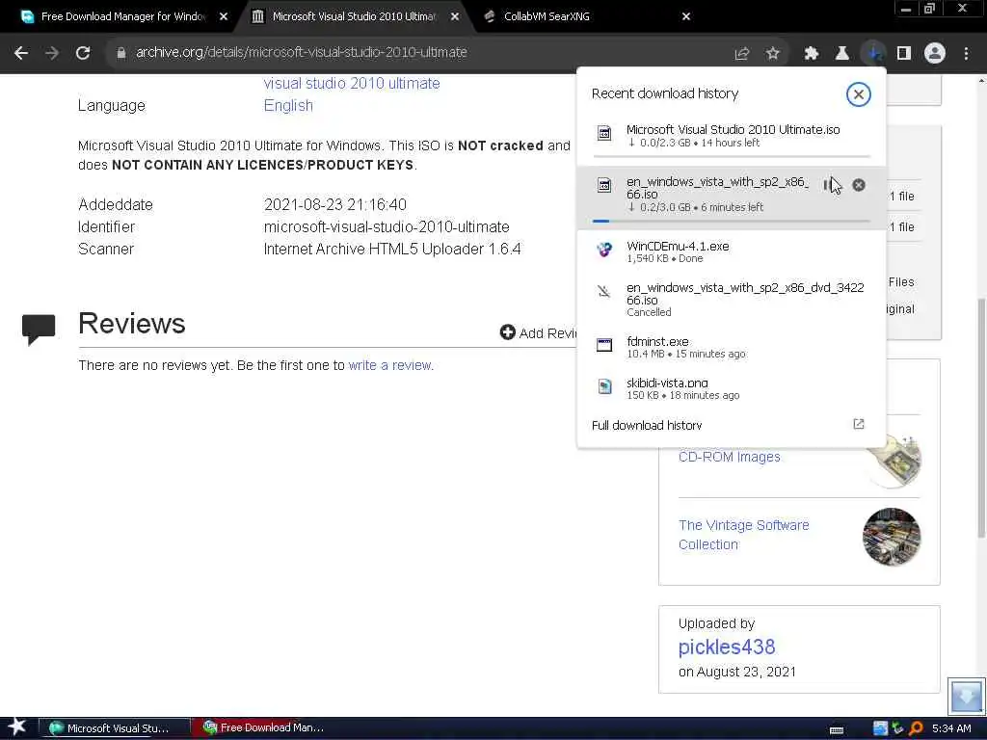Click the Visual Studio 2010 Ultimate.iso file icon

[604, 133]
